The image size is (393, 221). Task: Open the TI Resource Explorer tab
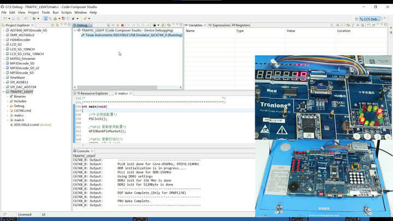coord(92,93)
